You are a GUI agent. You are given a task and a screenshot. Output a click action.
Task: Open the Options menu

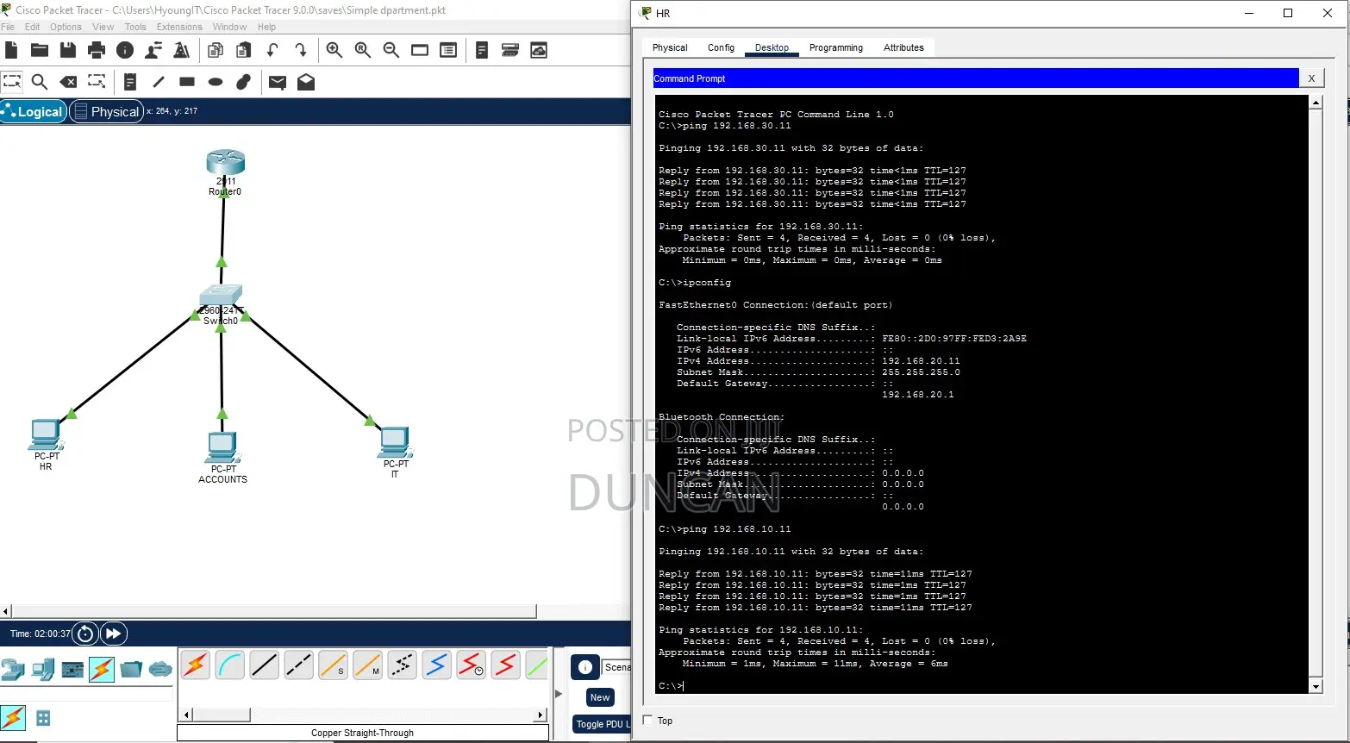66,27
